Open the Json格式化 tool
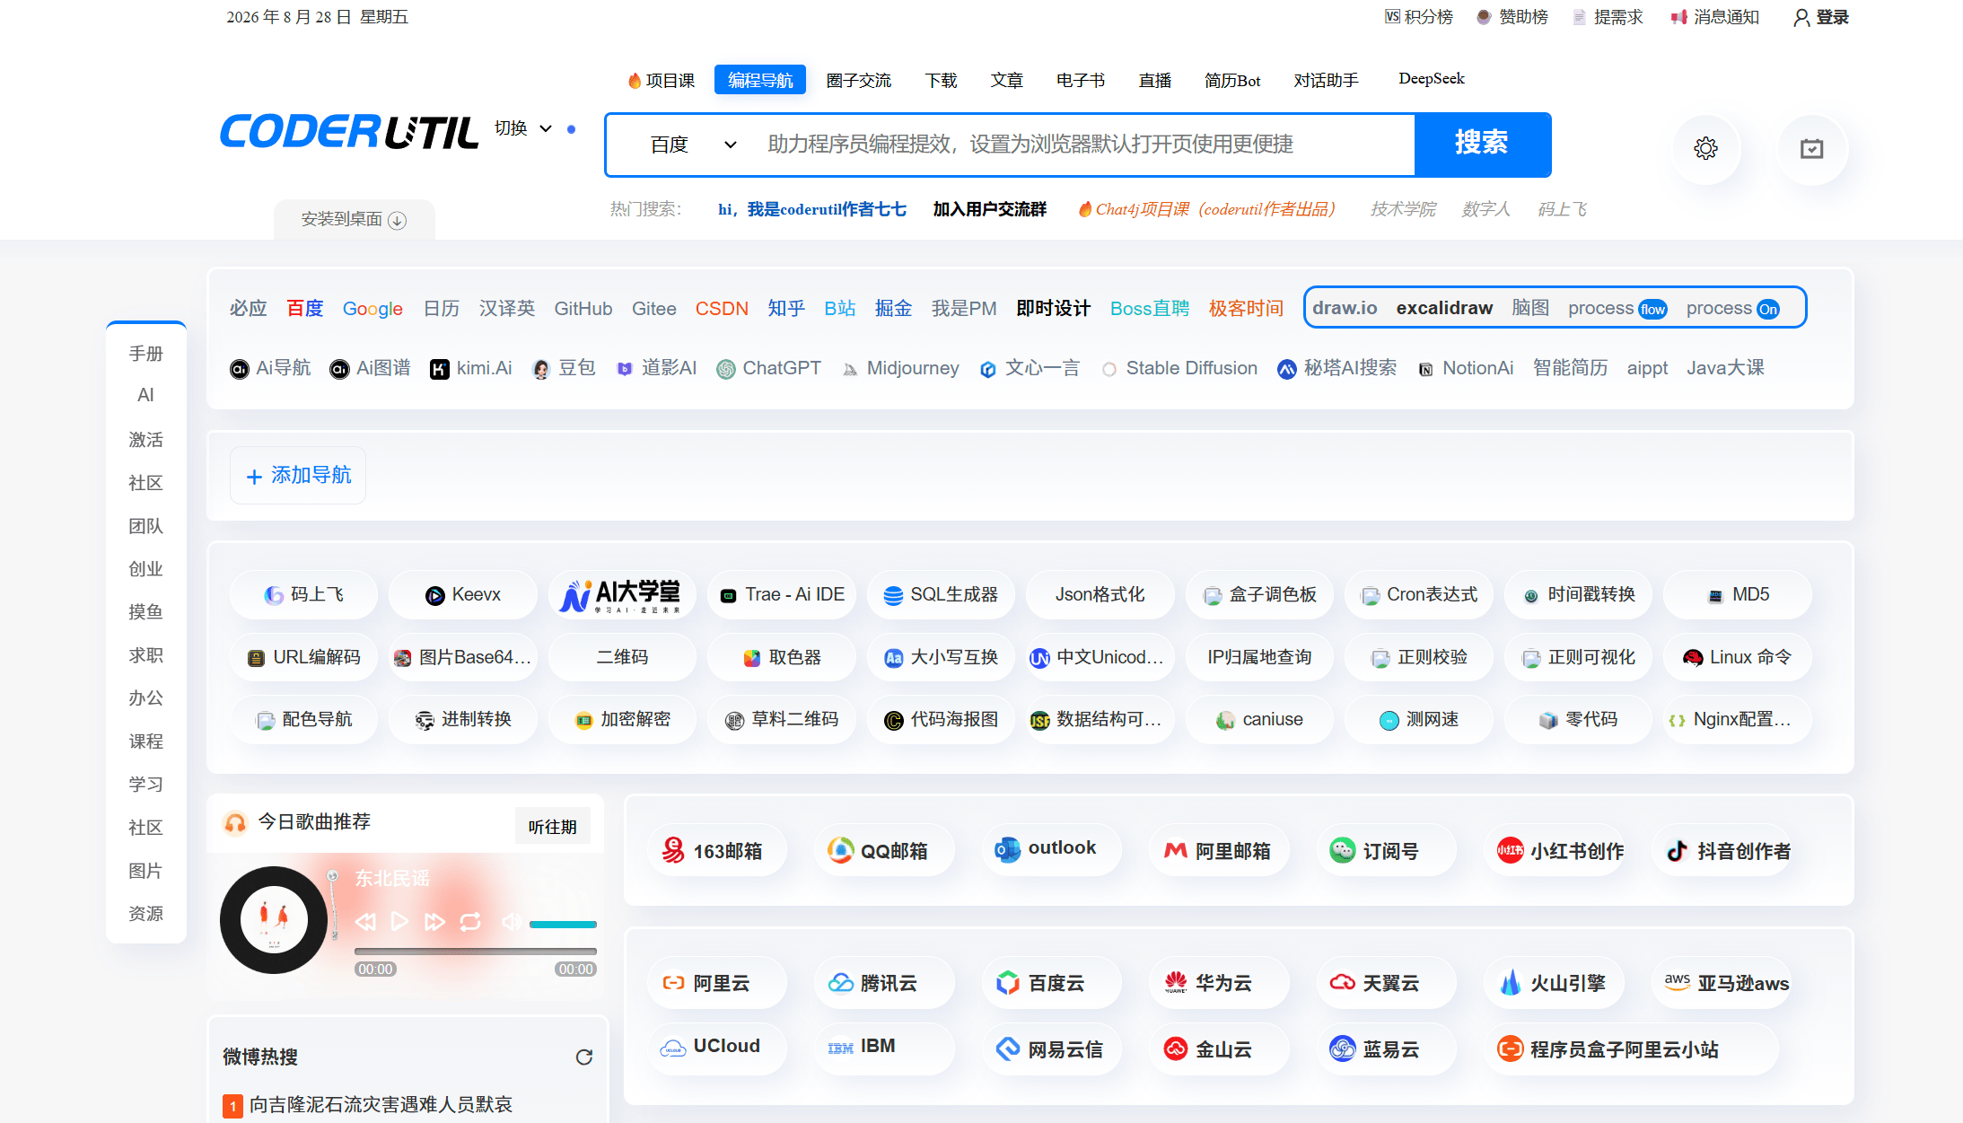The width and height of the screenshot is (1963, 1123). (1100, 594)
